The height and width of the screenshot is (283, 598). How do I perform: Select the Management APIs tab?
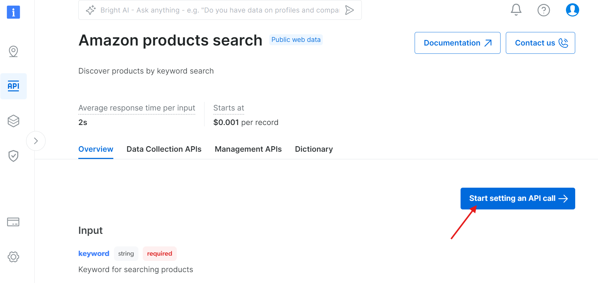(248, 149)
